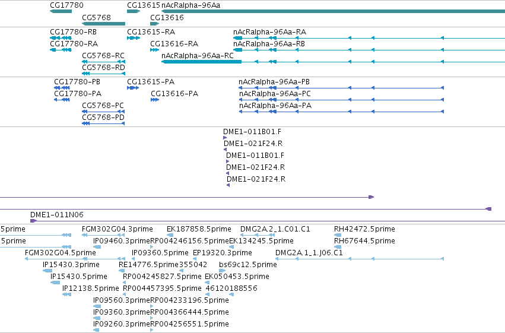Click transcript CG5768-RC

pos(103,56)
